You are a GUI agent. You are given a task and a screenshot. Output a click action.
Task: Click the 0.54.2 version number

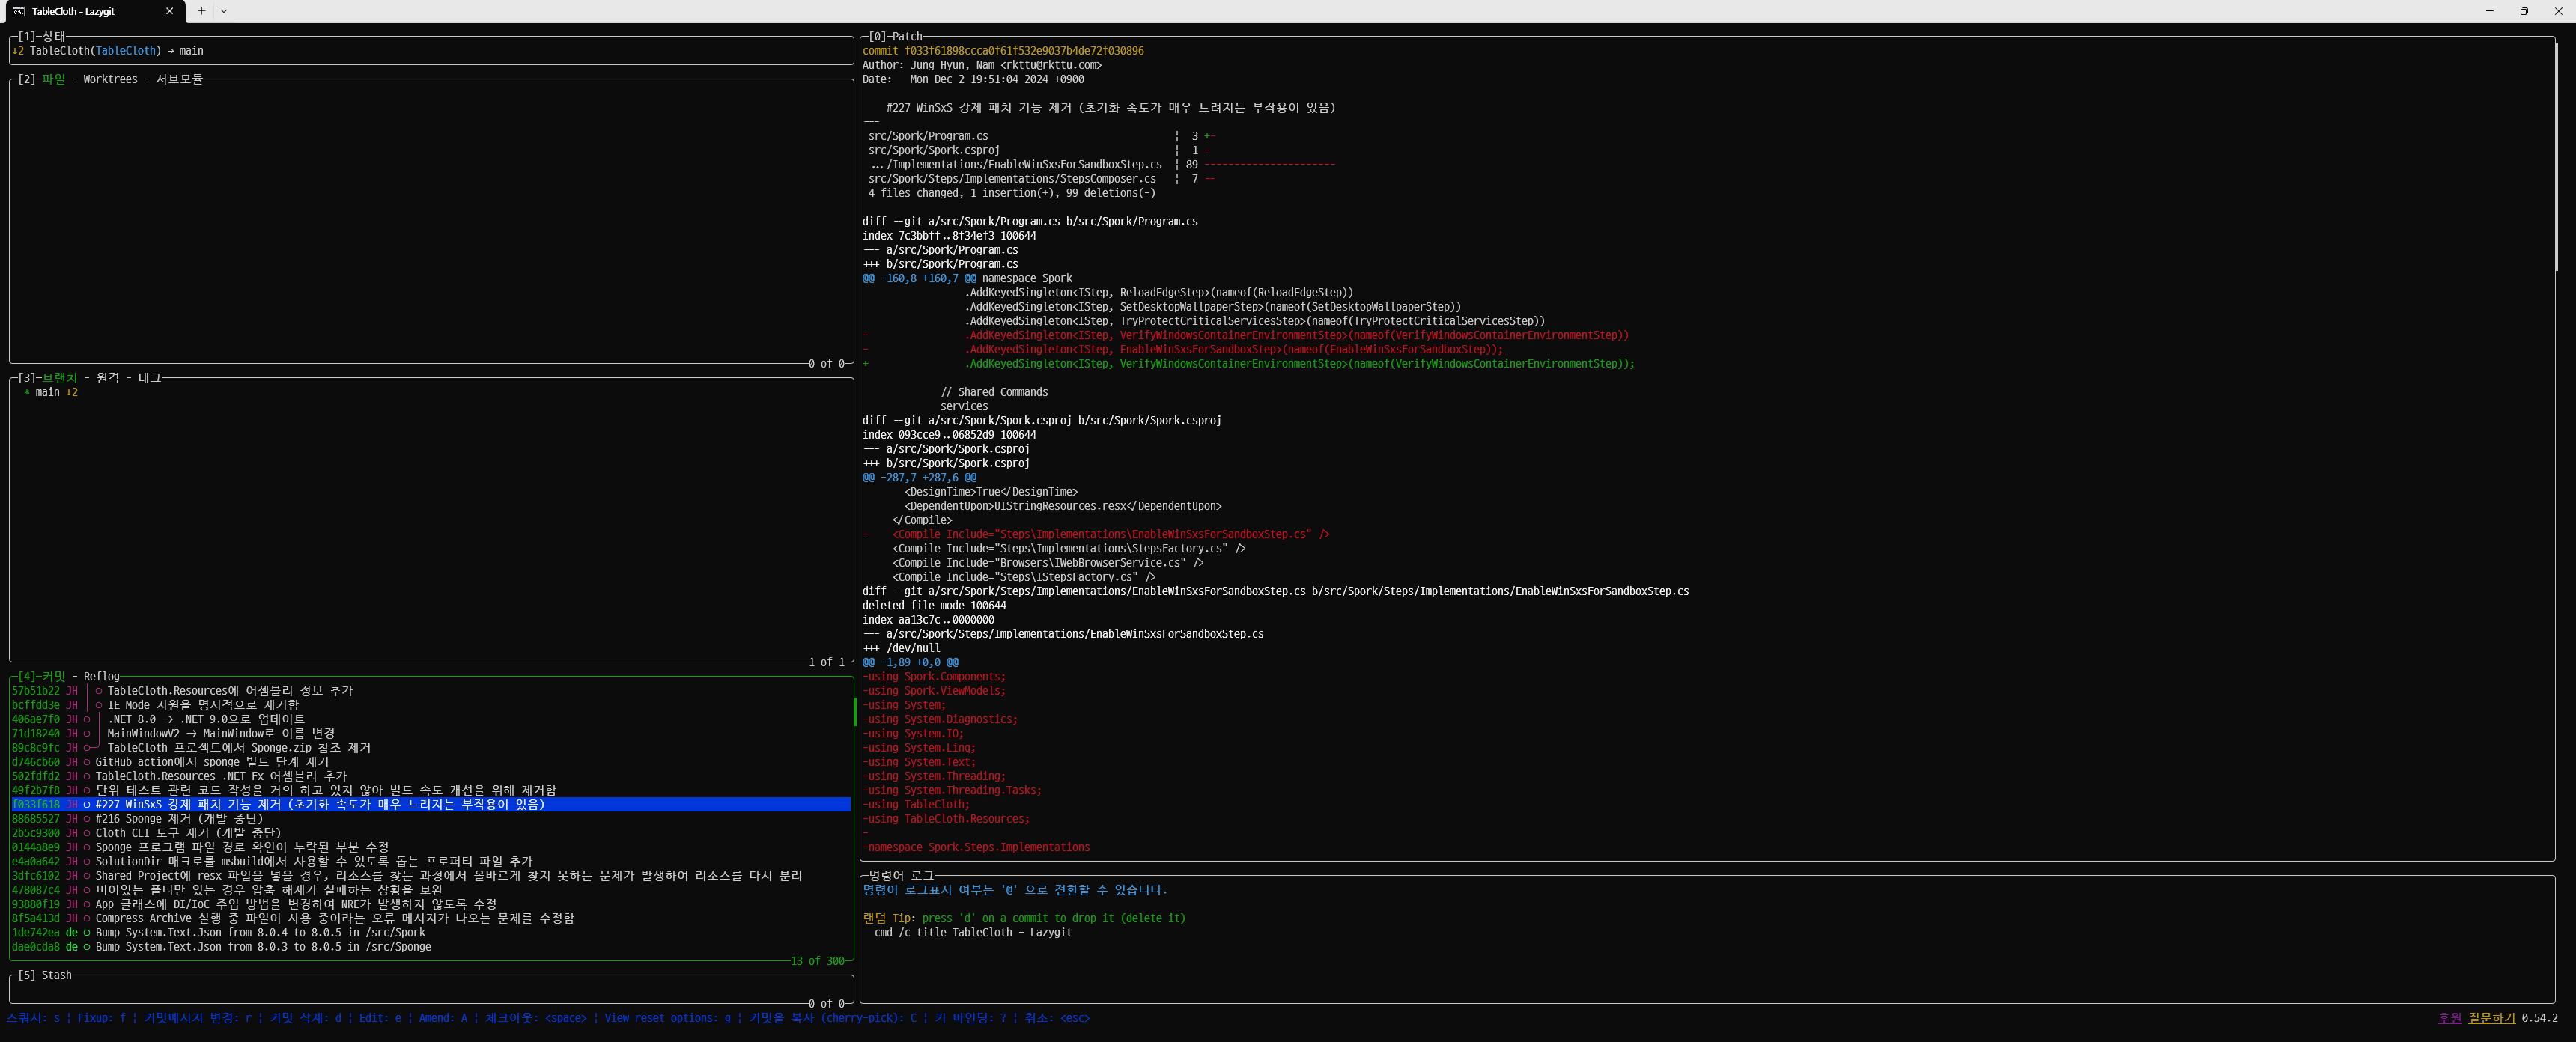[2540, 1018]
